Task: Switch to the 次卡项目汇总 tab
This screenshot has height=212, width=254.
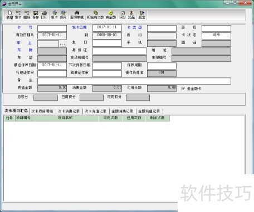Action: point(16,111)
